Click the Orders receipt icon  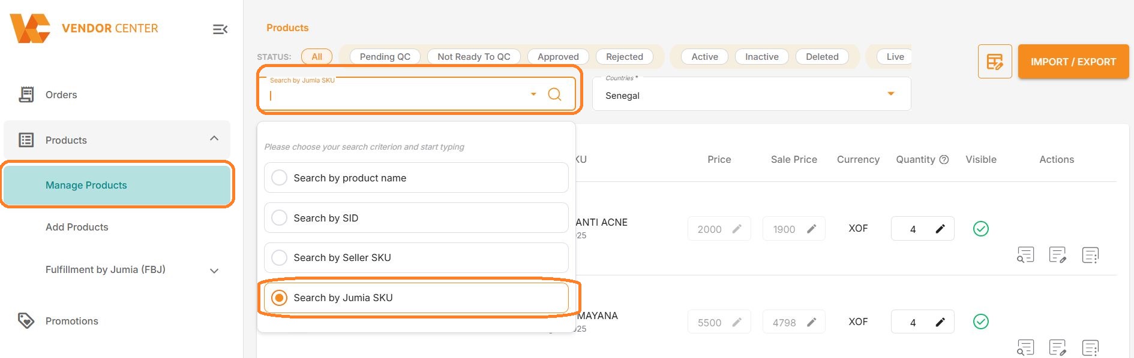[26, 95]
